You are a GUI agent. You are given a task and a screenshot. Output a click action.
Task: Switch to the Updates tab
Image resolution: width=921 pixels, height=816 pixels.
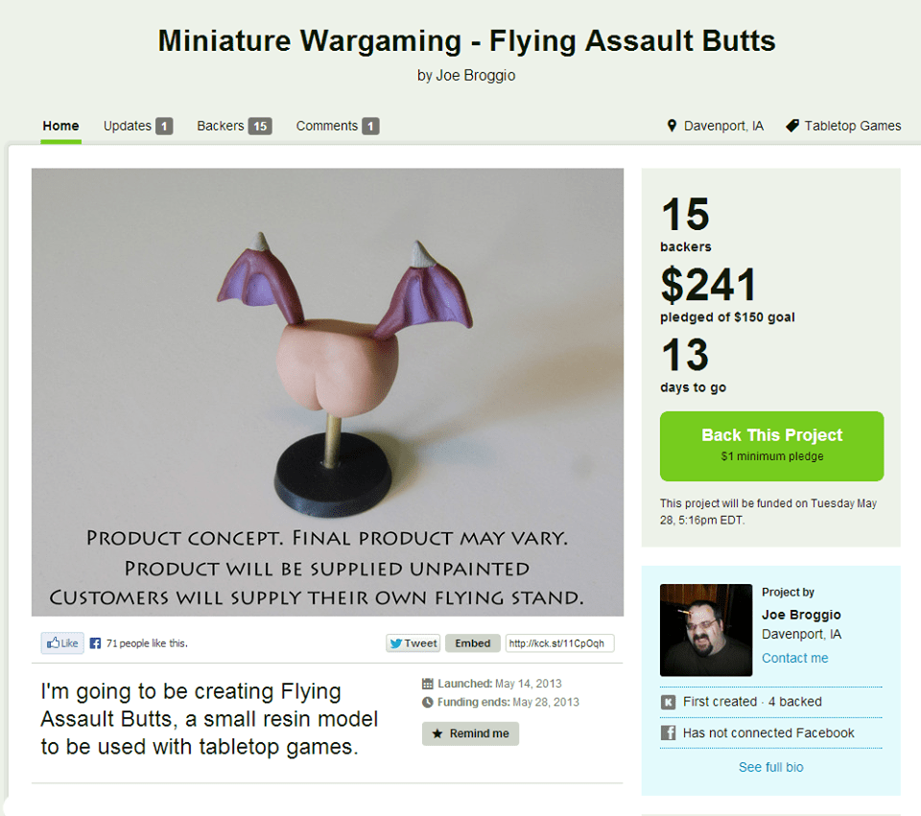(x=137, y=126)
